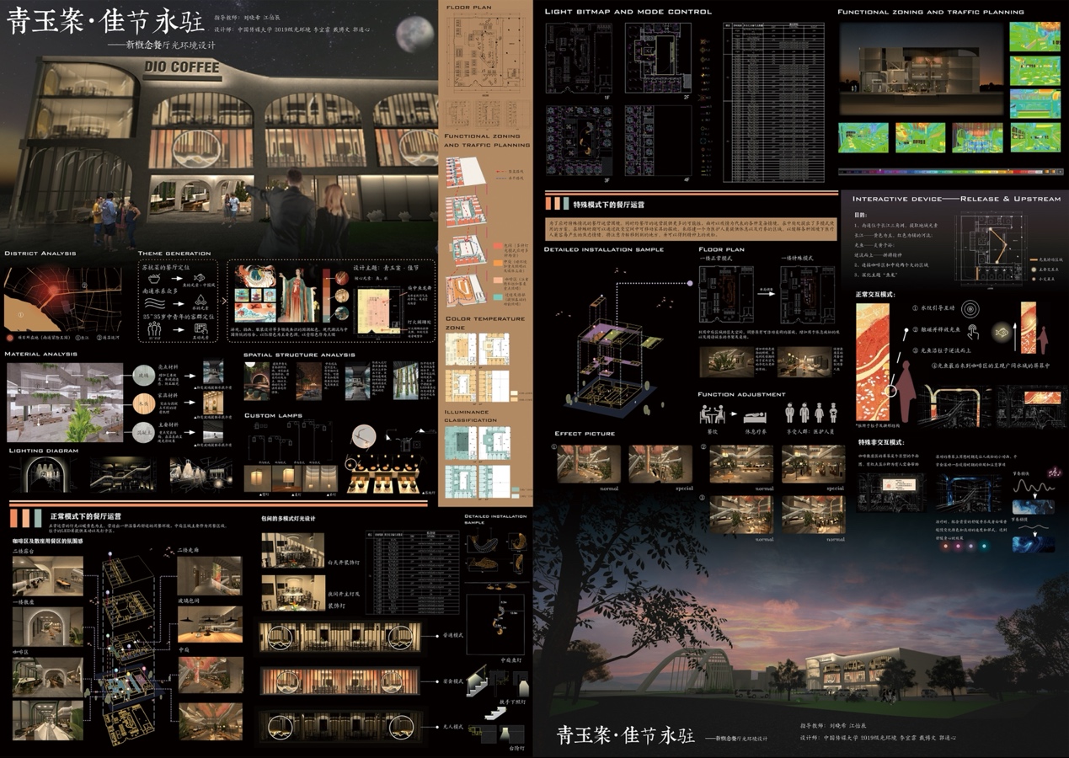The width and height of the screenshot is (1069, 758).
Task: Click the rice bowl icon in Theme Generation
Action: coord(153,277)
